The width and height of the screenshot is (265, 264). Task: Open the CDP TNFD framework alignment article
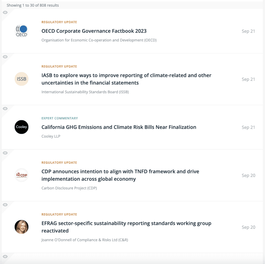click(x=120, y=175)
